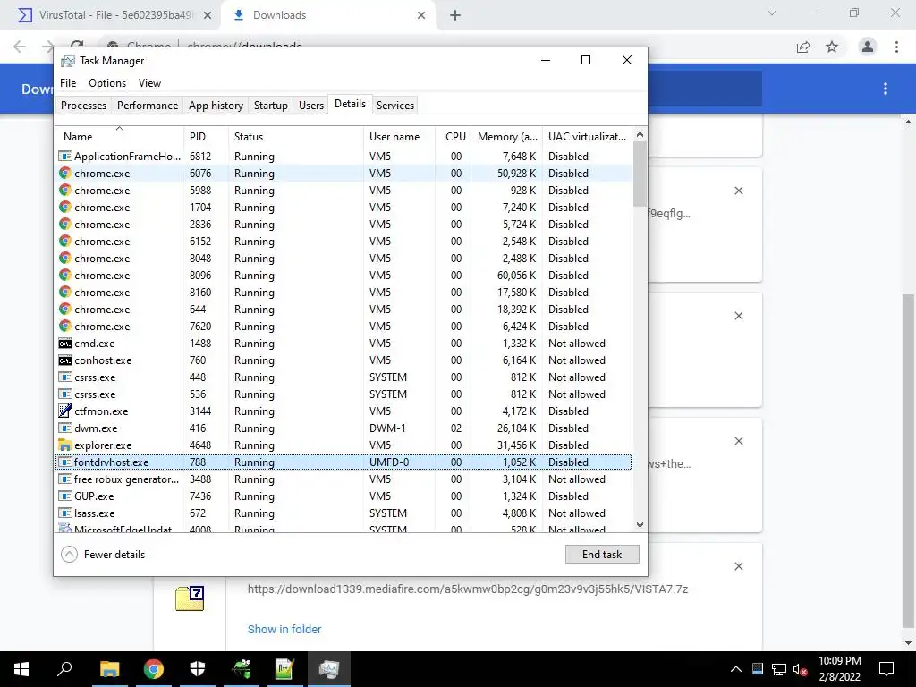Viewport: 916px width, 687px height.
Task: Click Show in folder link
Action: 284,629
